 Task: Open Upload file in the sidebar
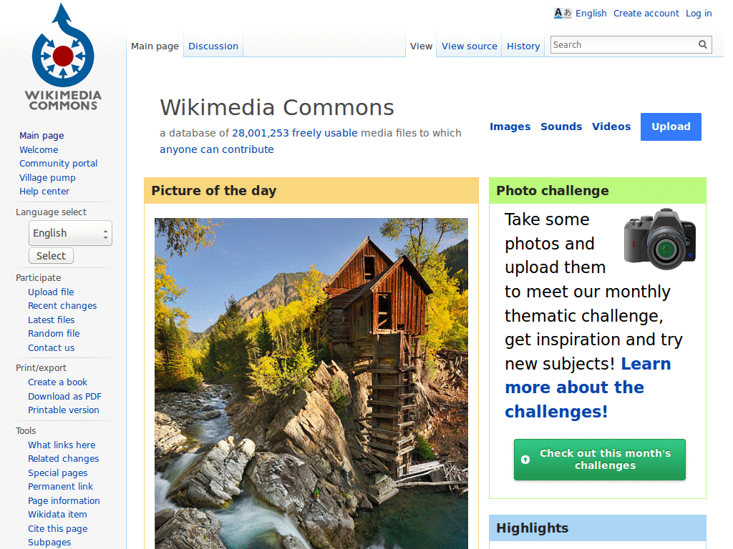coord(50,292)
